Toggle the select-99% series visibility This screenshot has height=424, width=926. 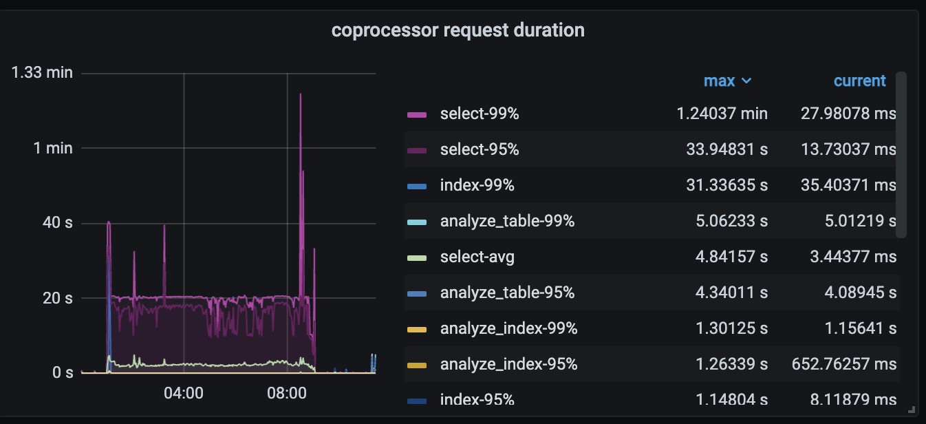click(x=479, y=114)
